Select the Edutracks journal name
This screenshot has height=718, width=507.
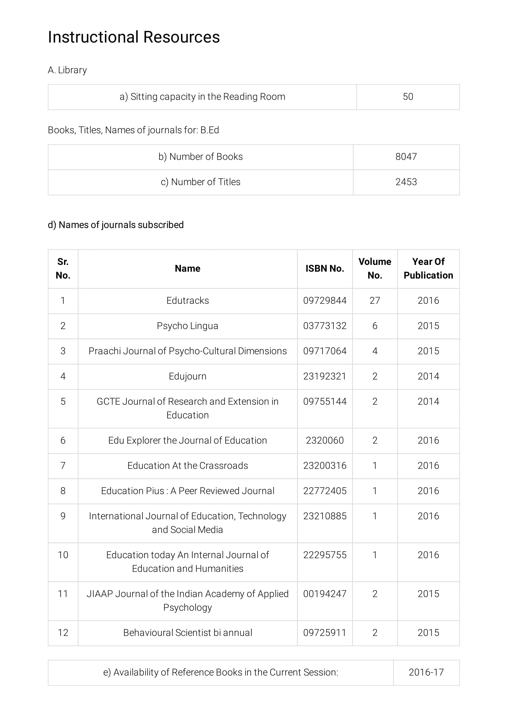point(187,301)
